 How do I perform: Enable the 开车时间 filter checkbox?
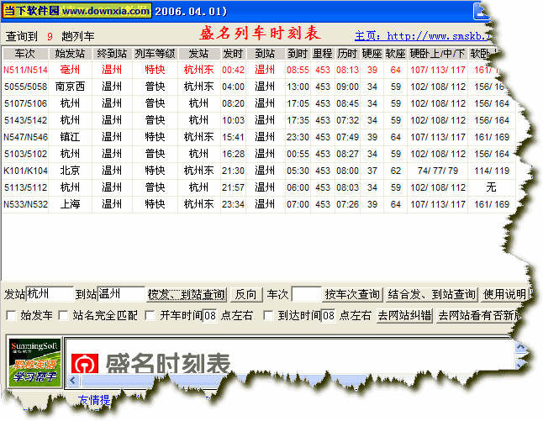click(150, 315)
